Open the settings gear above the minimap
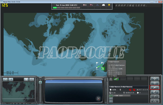This screenshot has width=163, height=105. click(x=32, y=79)
